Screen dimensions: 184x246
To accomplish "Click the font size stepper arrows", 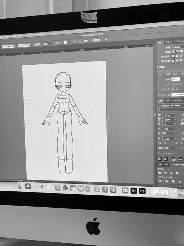I will 162,115.
